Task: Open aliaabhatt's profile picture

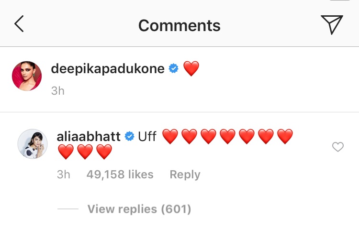Action: 32,143
